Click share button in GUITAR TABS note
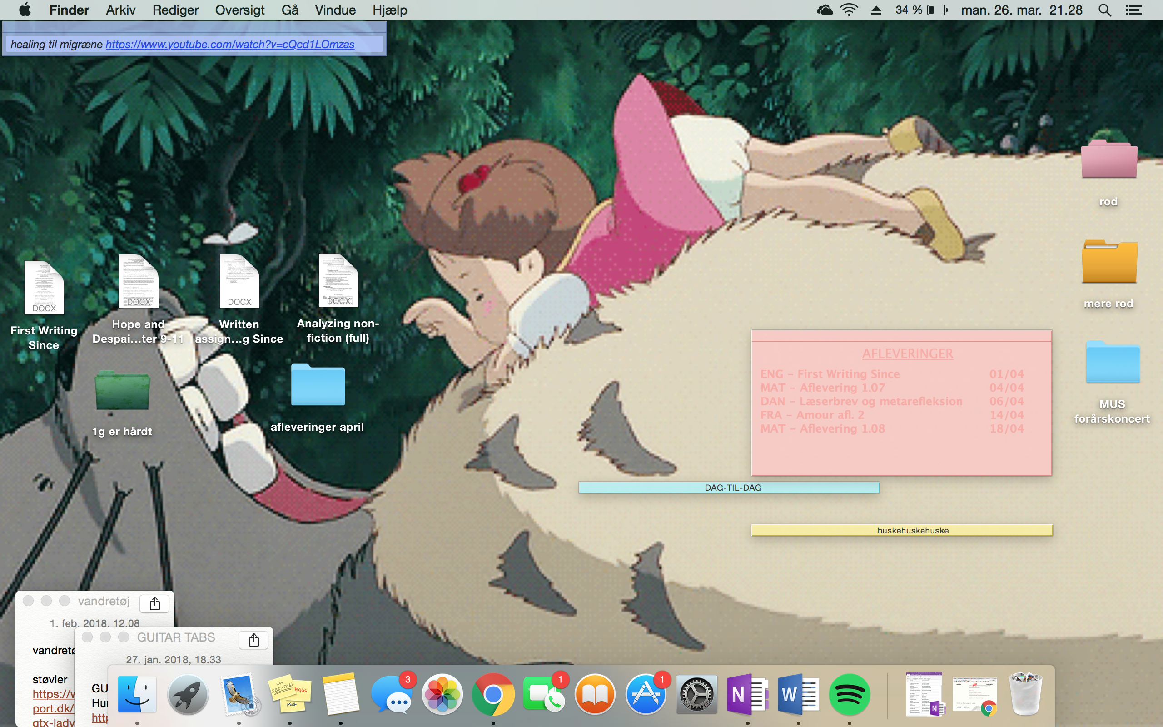This screenshot has width=1163, height=727. point(254,640)
